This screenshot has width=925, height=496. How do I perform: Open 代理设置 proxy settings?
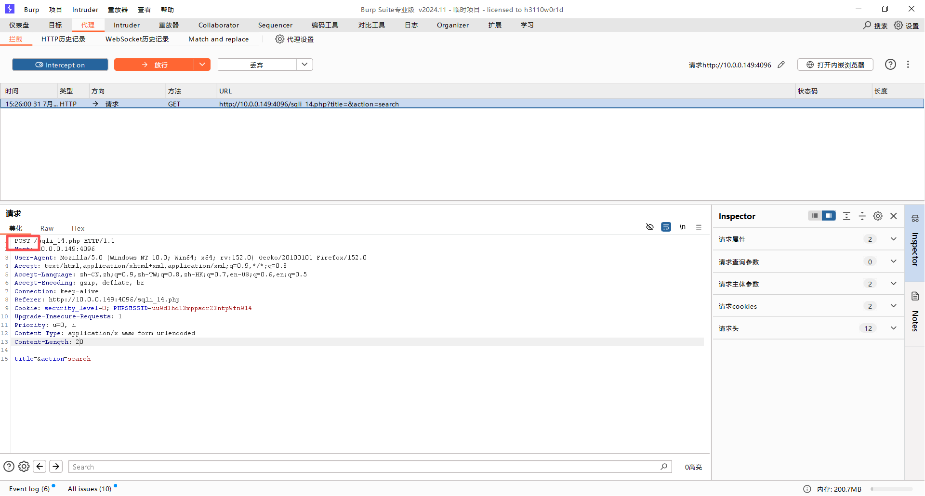pos(294,39)
